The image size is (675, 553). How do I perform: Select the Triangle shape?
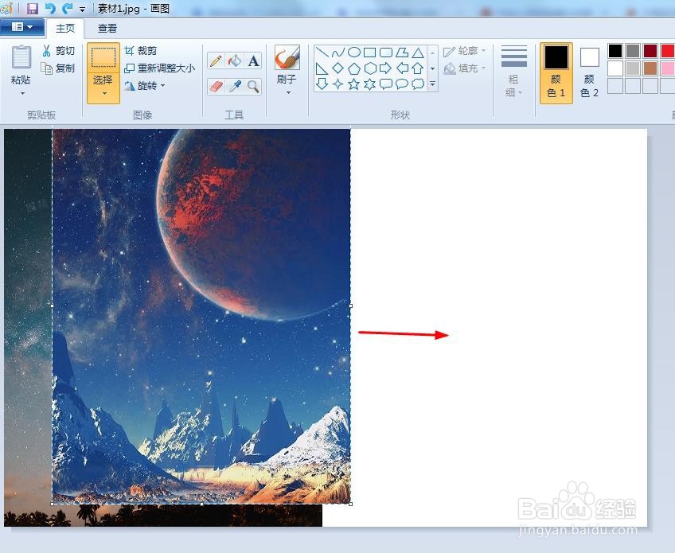(418, 53)
